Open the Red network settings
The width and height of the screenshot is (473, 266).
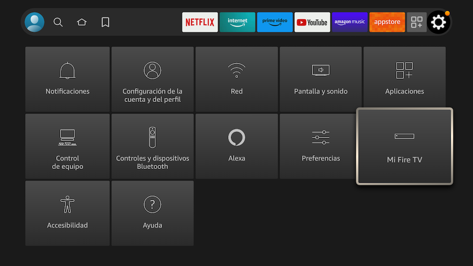[x=236, y=79]
